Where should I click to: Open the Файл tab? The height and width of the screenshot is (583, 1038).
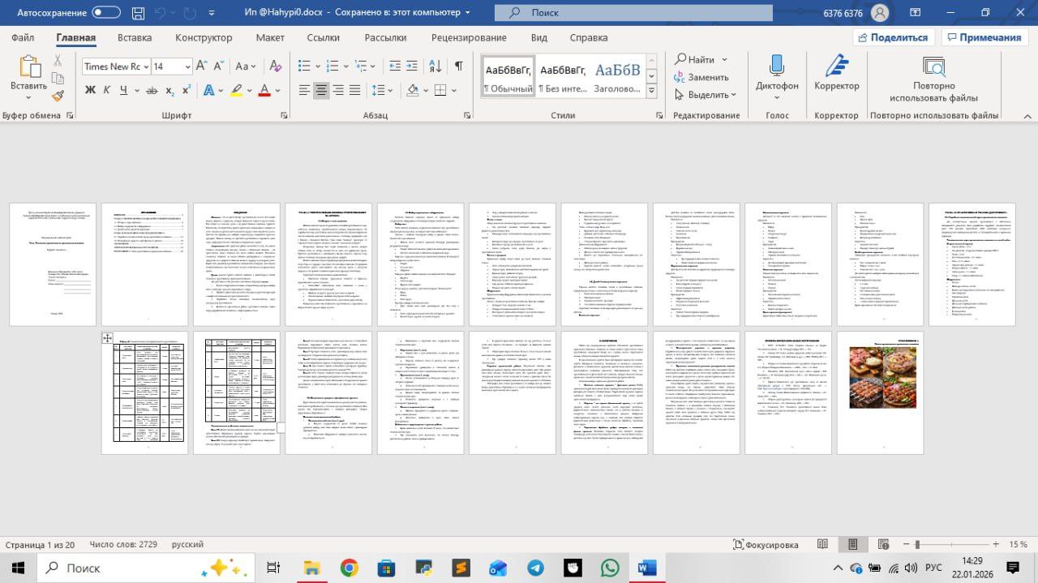coord(23,37)
